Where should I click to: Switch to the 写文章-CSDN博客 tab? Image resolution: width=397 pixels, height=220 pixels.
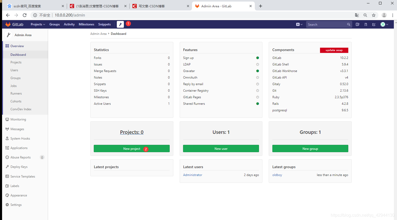[x=161, y=6]
